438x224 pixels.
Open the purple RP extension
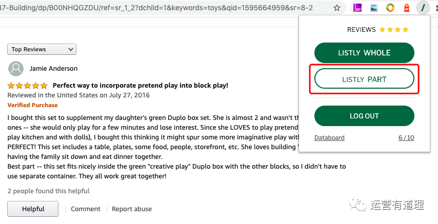pos(358,8)
